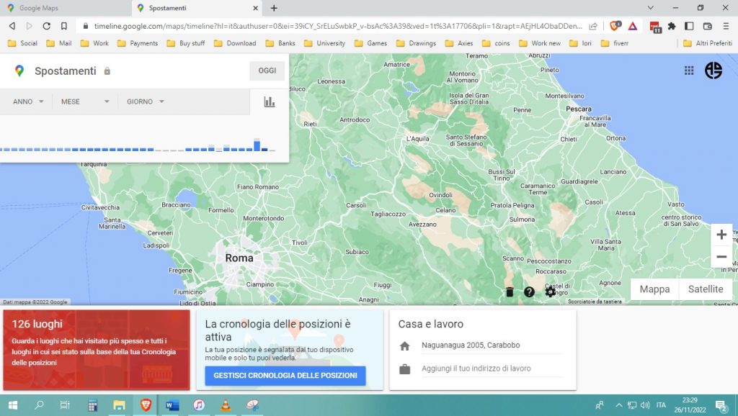This screenshot has height=416, width=738.
Task: Click the bar chart icon
Action: pyautogui.click(x=270, y=101)
